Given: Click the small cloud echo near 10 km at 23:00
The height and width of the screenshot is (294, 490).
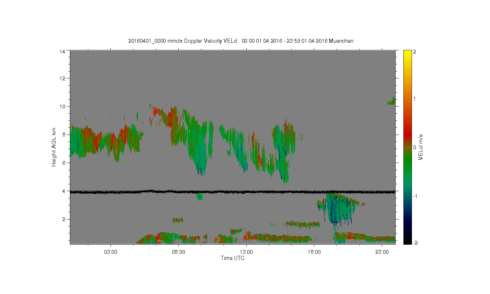Looking at the screenshot, I should pyautogui.click(x=391, y=101).
